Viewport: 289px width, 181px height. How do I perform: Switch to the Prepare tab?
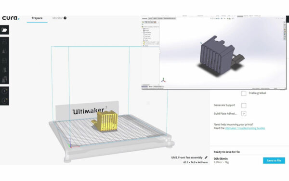(37, 18)
